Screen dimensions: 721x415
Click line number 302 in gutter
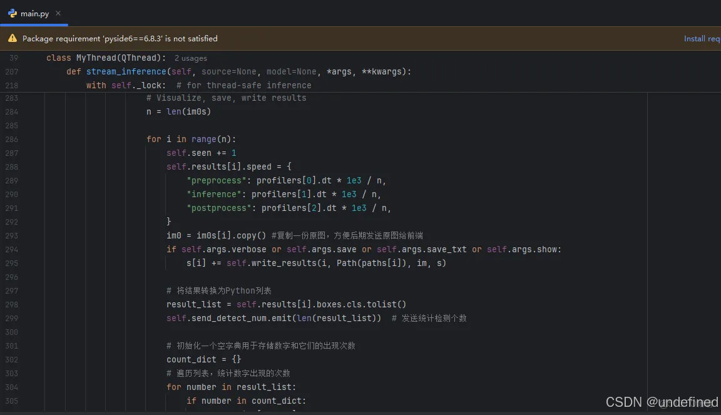pyautogui.click(x=12, y=359)
